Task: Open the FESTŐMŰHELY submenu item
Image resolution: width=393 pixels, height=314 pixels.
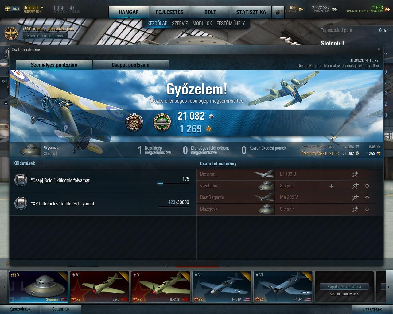Action: tap(231, 23)
